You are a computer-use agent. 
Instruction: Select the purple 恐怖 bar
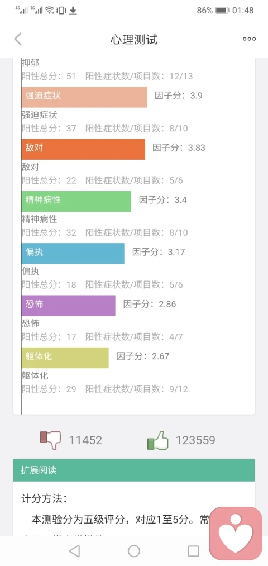coord(69,306)
